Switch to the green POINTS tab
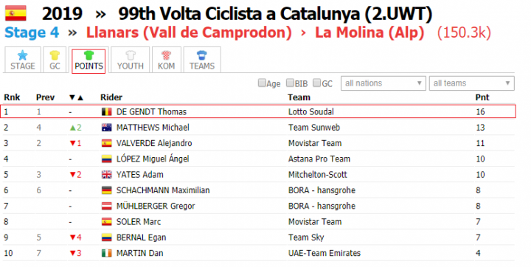This screenshot has width=531, height=267. click(88, 61)
